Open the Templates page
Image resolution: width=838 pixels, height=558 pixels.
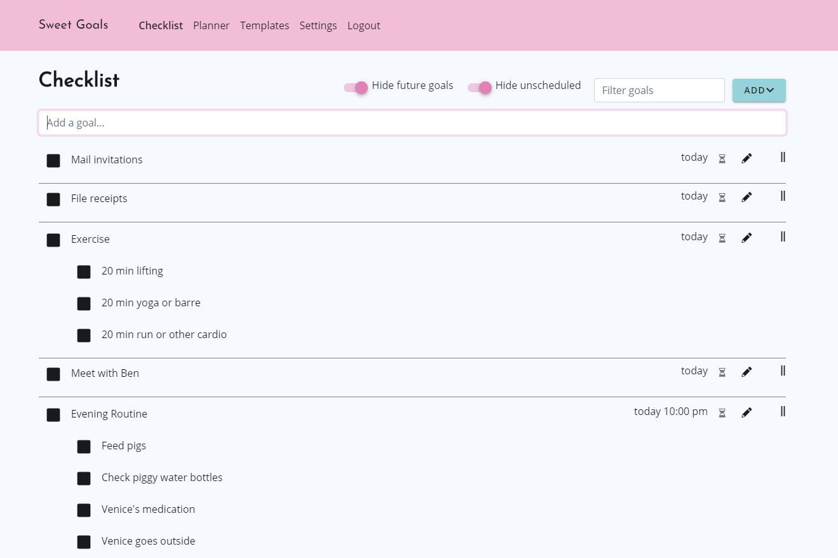coord(264,25)
